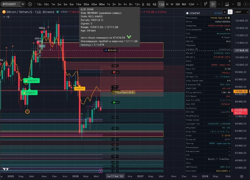Open the indicators chart icon

tap(227, 4)
